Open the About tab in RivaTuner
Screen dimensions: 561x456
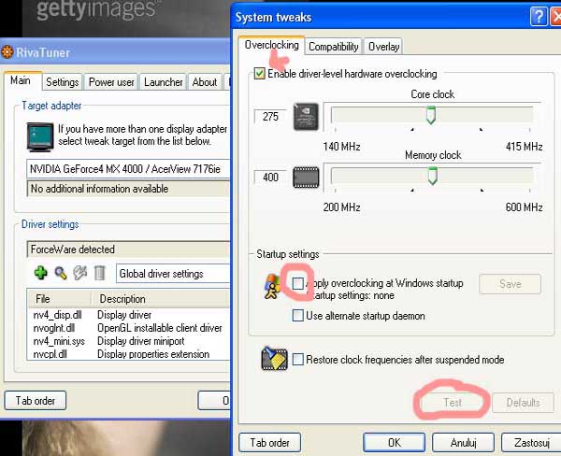(205, 82)
